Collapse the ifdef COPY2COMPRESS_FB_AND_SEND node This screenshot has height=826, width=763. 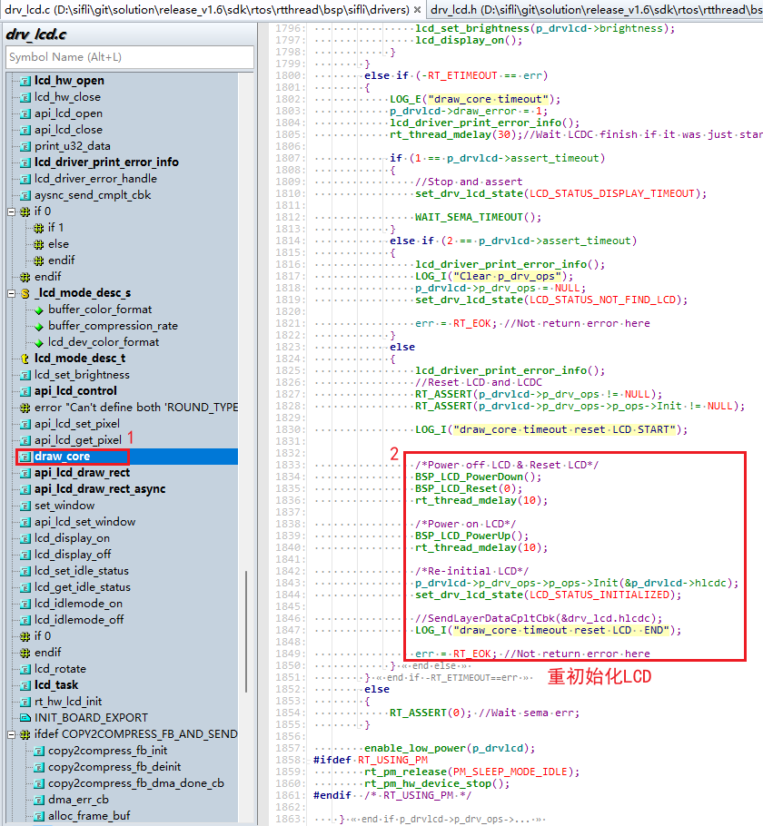coord(12,734)
